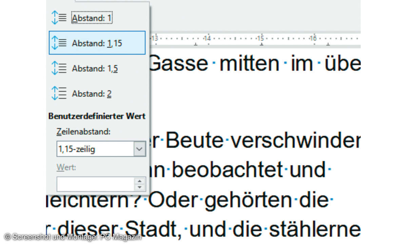Click the double line spacing icon

click(x=59, y=93)
